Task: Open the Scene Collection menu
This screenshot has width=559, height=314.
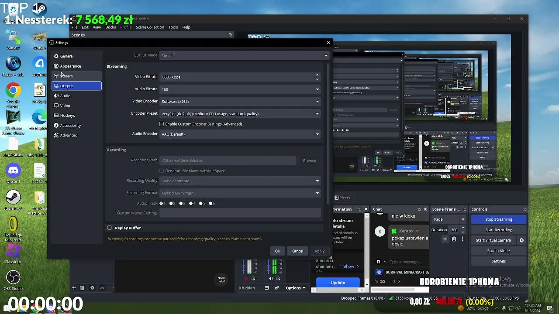Action: tap(150, 27)
